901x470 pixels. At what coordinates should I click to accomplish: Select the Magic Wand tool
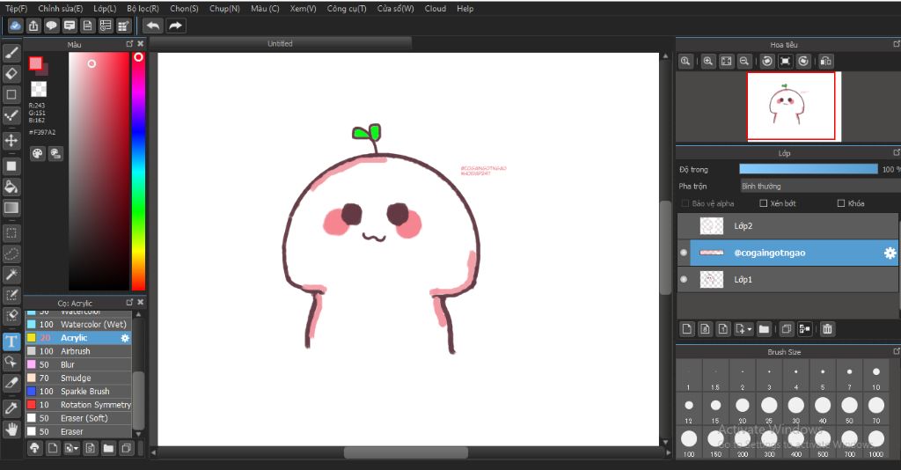[x=11, y=274]
